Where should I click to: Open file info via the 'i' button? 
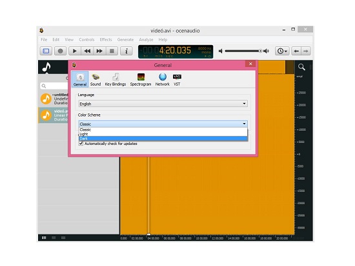(127, 51)
